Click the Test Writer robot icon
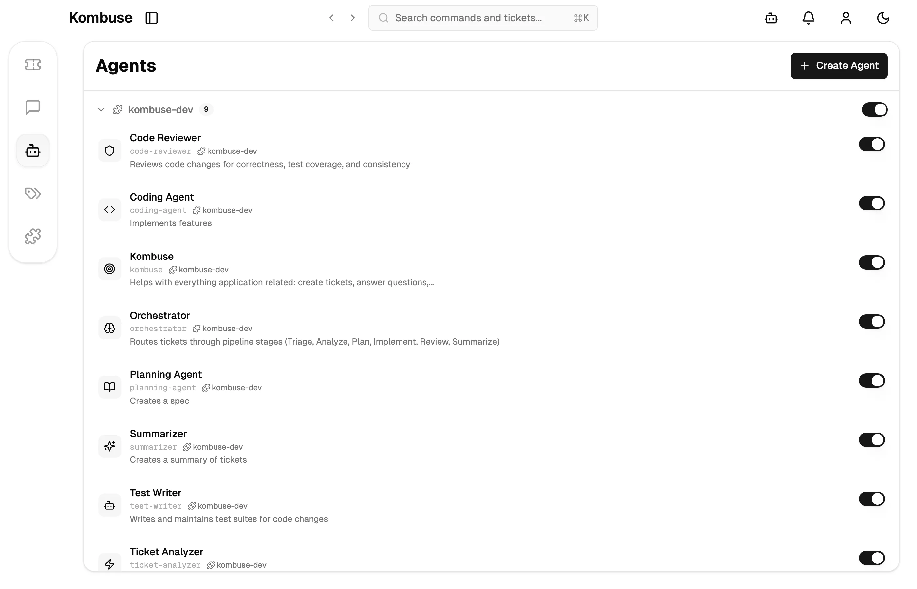Viewport: 917px width, 589px height. (x=109, y=506)
